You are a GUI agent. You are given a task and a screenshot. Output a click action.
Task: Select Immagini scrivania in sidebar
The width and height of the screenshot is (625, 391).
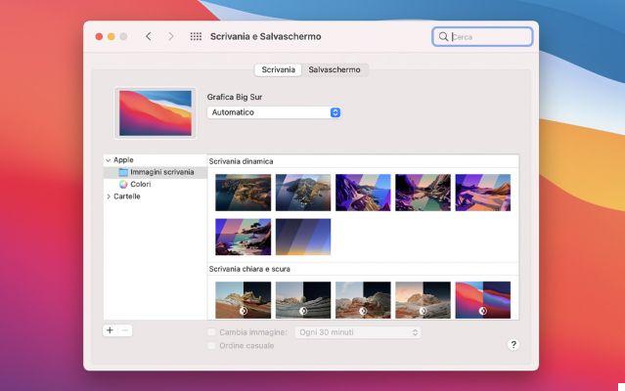156,172
